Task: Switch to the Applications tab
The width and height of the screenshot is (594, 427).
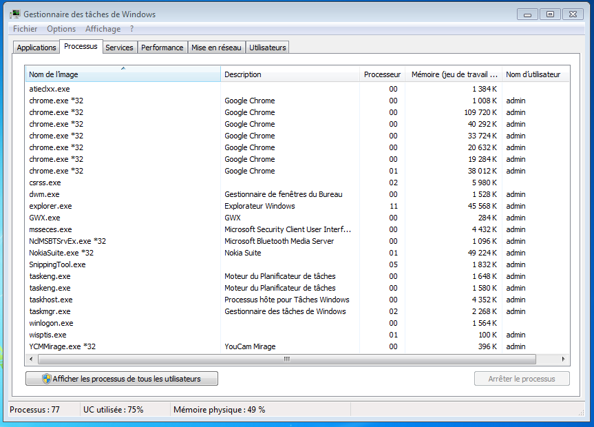Action: (36, 48)
